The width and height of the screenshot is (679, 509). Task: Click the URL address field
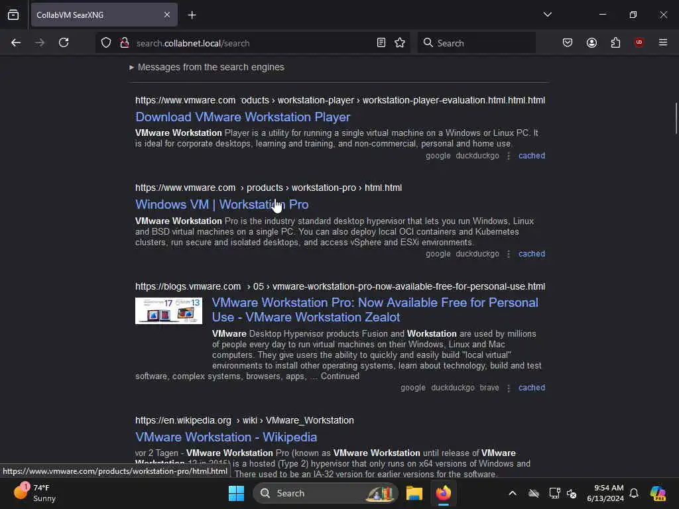(x=253, y=43)
